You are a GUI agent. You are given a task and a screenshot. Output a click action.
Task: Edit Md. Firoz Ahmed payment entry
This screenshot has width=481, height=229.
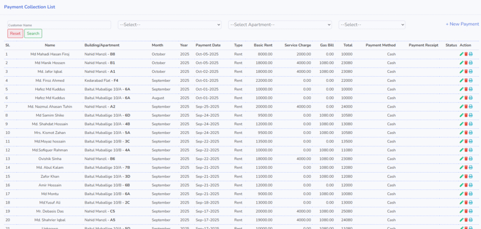click(461, 80)
